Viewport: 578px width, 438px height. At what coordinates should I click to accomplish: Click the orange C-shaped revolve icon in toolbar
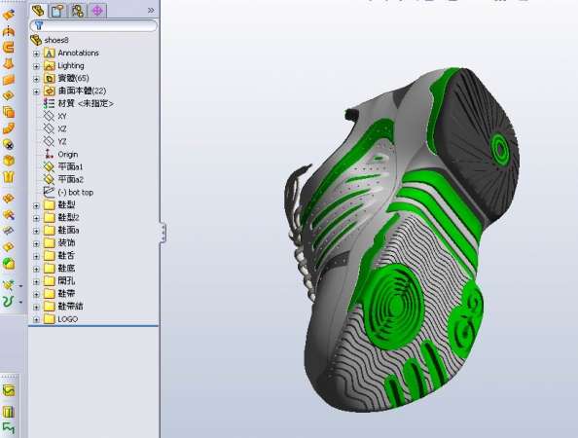click(9, 47)
